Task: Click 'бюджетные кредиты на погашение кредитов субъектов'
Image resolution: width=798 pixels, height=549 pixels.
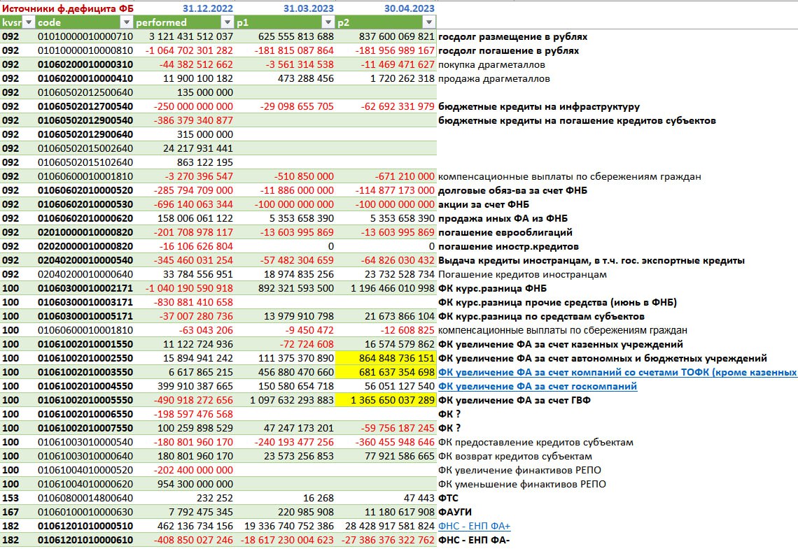Action: point(577,120)
